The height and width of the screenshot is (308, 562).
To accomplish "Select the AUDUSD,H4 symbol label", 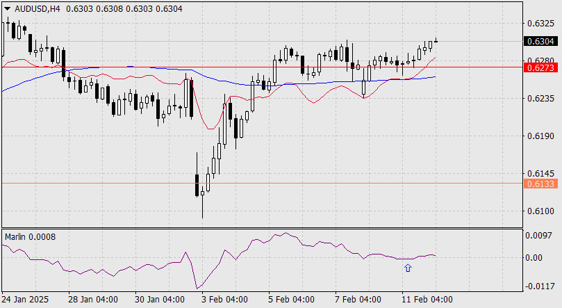I will tap(36, 9).
